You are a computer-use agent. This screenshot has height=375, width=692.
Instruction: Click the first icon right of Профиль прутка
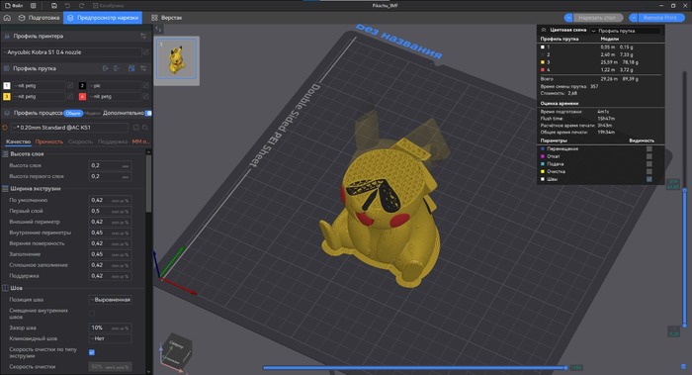click(x=106, y=68)
